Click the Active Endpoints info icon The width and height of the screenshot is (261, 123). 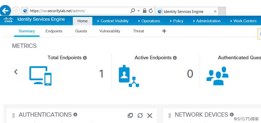tap(175, 58)
